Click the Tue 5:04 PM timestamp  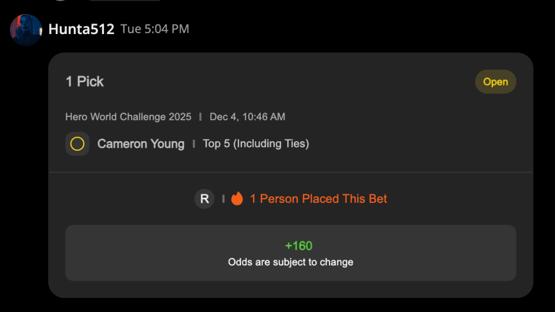pos(154,29)
